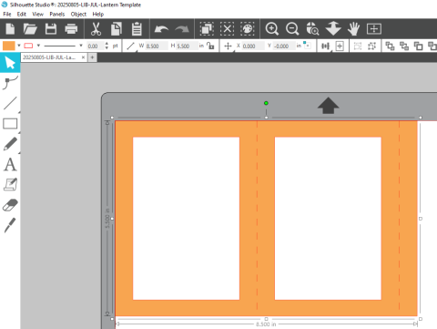Open the File menu

coord(7,14)
